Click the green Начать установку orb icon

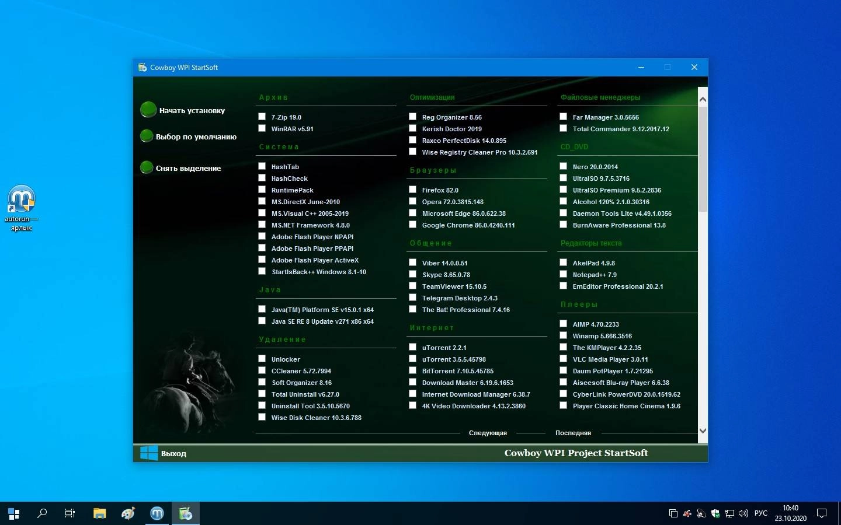pos(148,109)
